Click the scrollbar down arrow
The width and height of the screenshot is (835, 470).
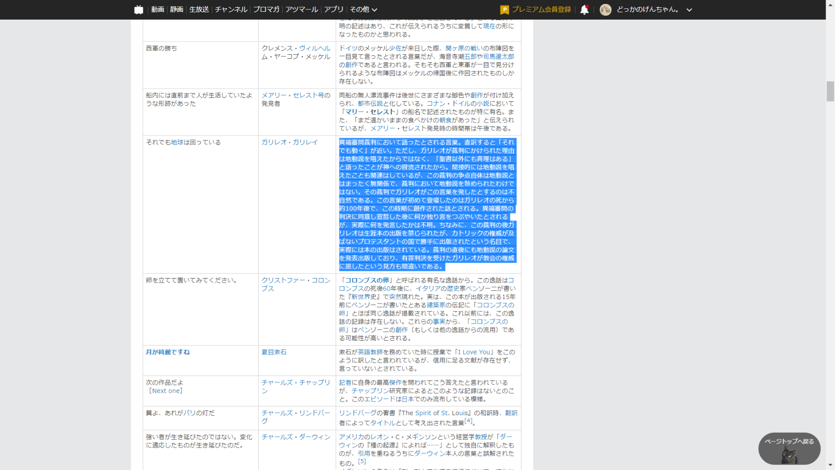(x=830, y=465)
